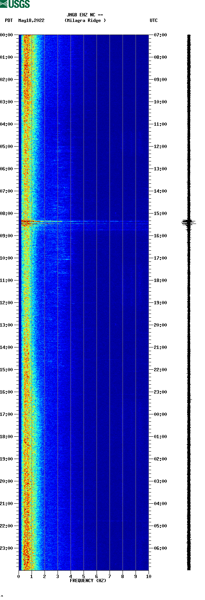
Task: Click the 19:00 UTC time label
Action: (x=160, y=303)
